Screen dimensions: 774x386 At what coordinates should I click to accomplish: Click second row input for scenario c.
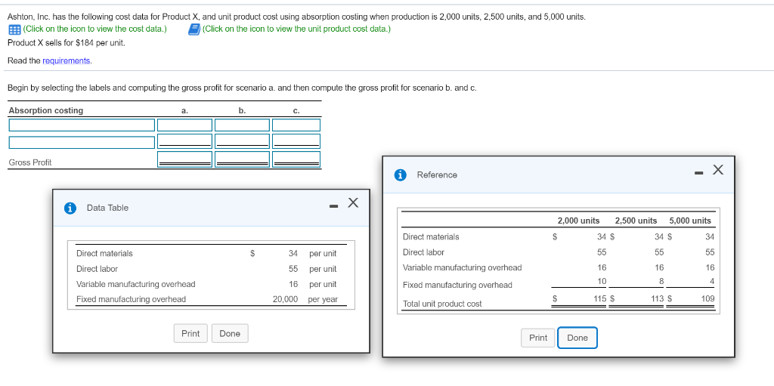point(296,141)
